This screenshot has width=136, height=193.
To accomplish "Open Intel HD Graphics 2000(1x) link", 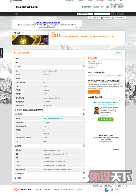I will pyautogui.click(x=76, y=36).
